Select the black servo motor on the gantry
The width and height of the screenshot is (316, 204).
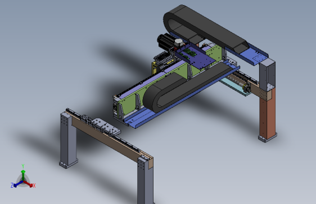(166, 41)
